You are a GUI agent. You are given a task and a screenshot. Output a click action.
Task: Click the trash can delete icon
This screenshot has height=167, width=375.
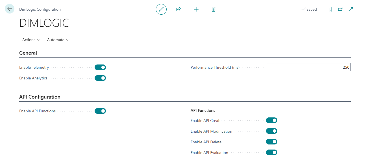point(213,9)
